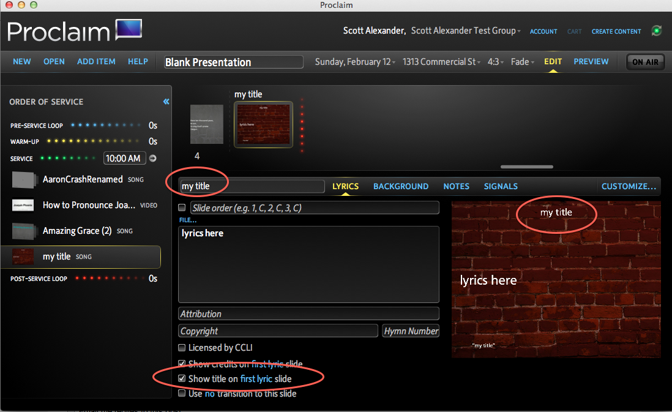672x412 pixels.
Task: Open the 4:3 aspect ratio dropdown
Action: coord(496,62)
